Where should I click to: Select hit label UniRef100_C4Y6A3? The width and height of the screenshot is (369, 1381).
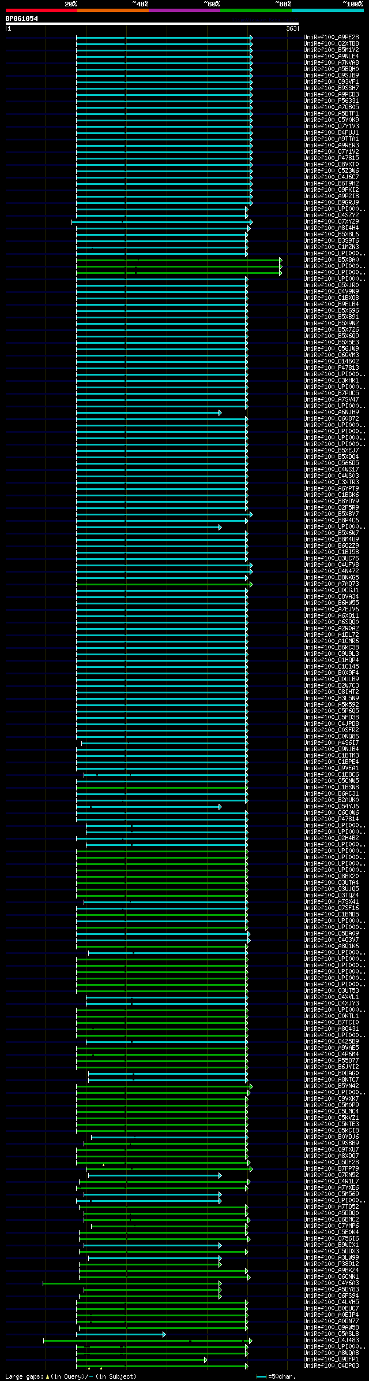[x=331, y=1283]
